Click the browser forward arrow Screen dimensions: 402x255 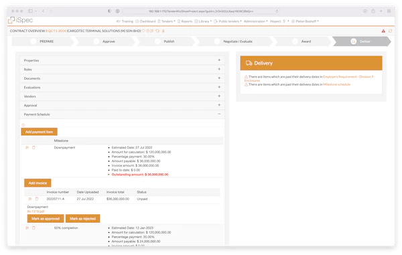[51, 11]
